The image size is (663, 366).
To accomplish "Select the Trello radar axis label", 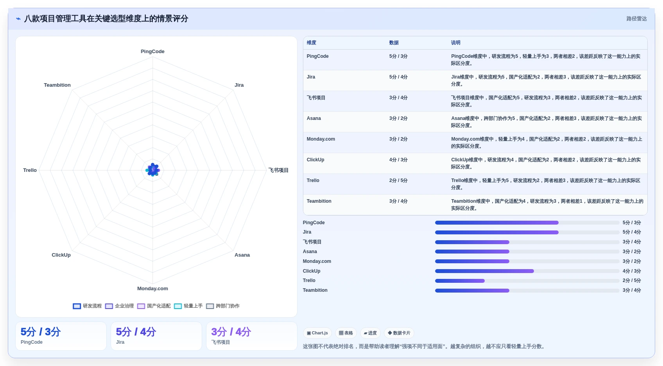I will tap(30, 170).
